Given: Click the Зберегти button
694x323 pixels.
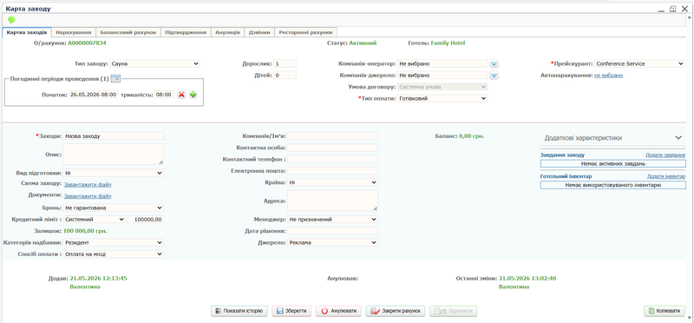Looking at the screenshot, I should pyautogui.click(x=291, y=311).
